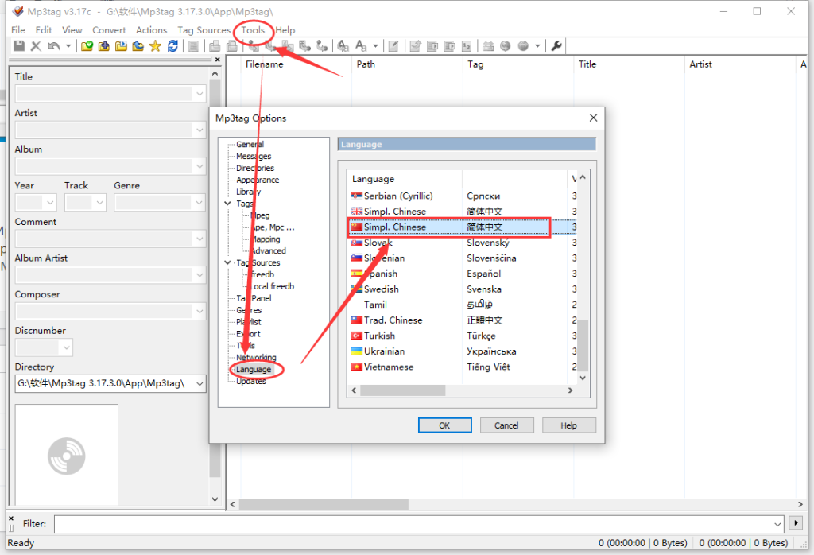Close the Mp3tag Options dialog
814x555 pixels.
pos(592,118)
